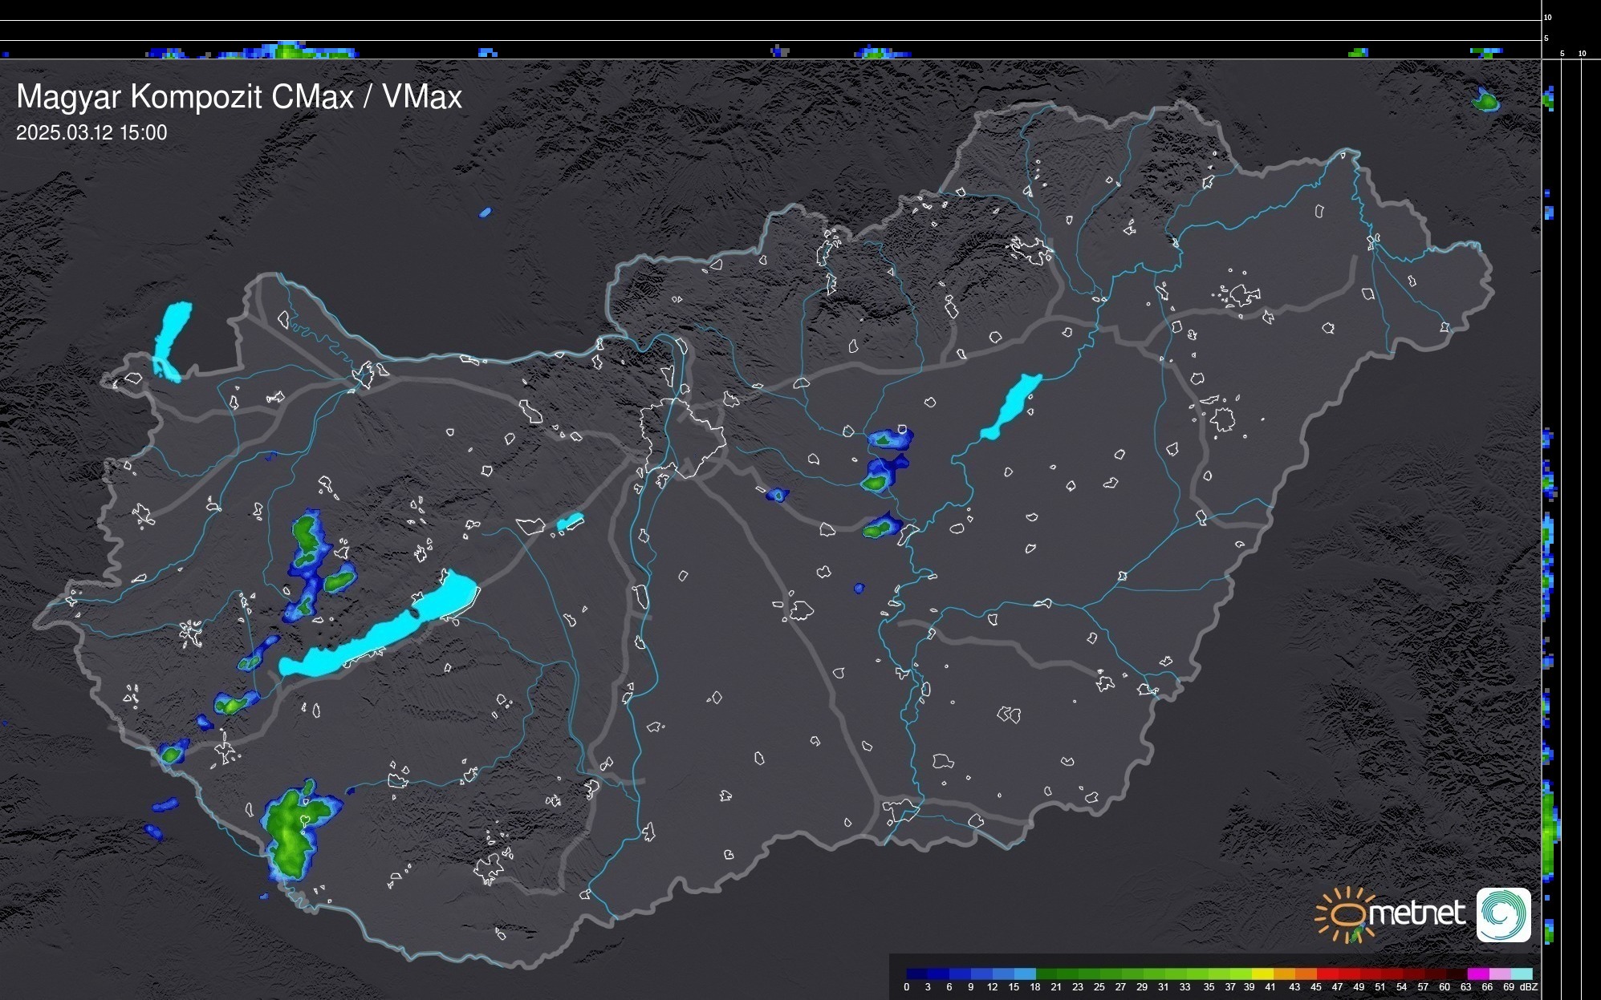The width and height of the screenshot is (1601, 1000).
Task: Click the dBZ unit label on the legend
Action: point(1528,987)
